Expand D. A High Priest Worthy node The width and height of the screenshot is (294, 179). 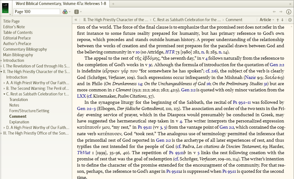4,128
